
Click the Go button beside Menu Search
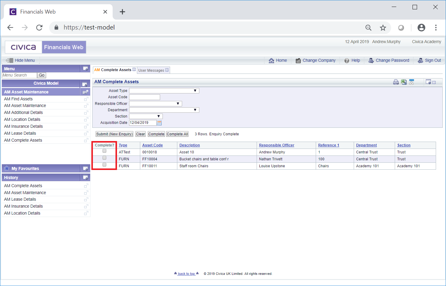tap(42, 75)
